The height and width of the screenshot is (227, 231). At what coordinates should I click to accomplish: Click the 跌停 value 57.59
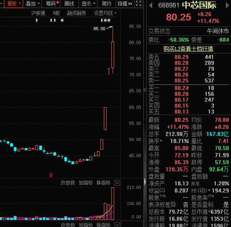[222, 162]
